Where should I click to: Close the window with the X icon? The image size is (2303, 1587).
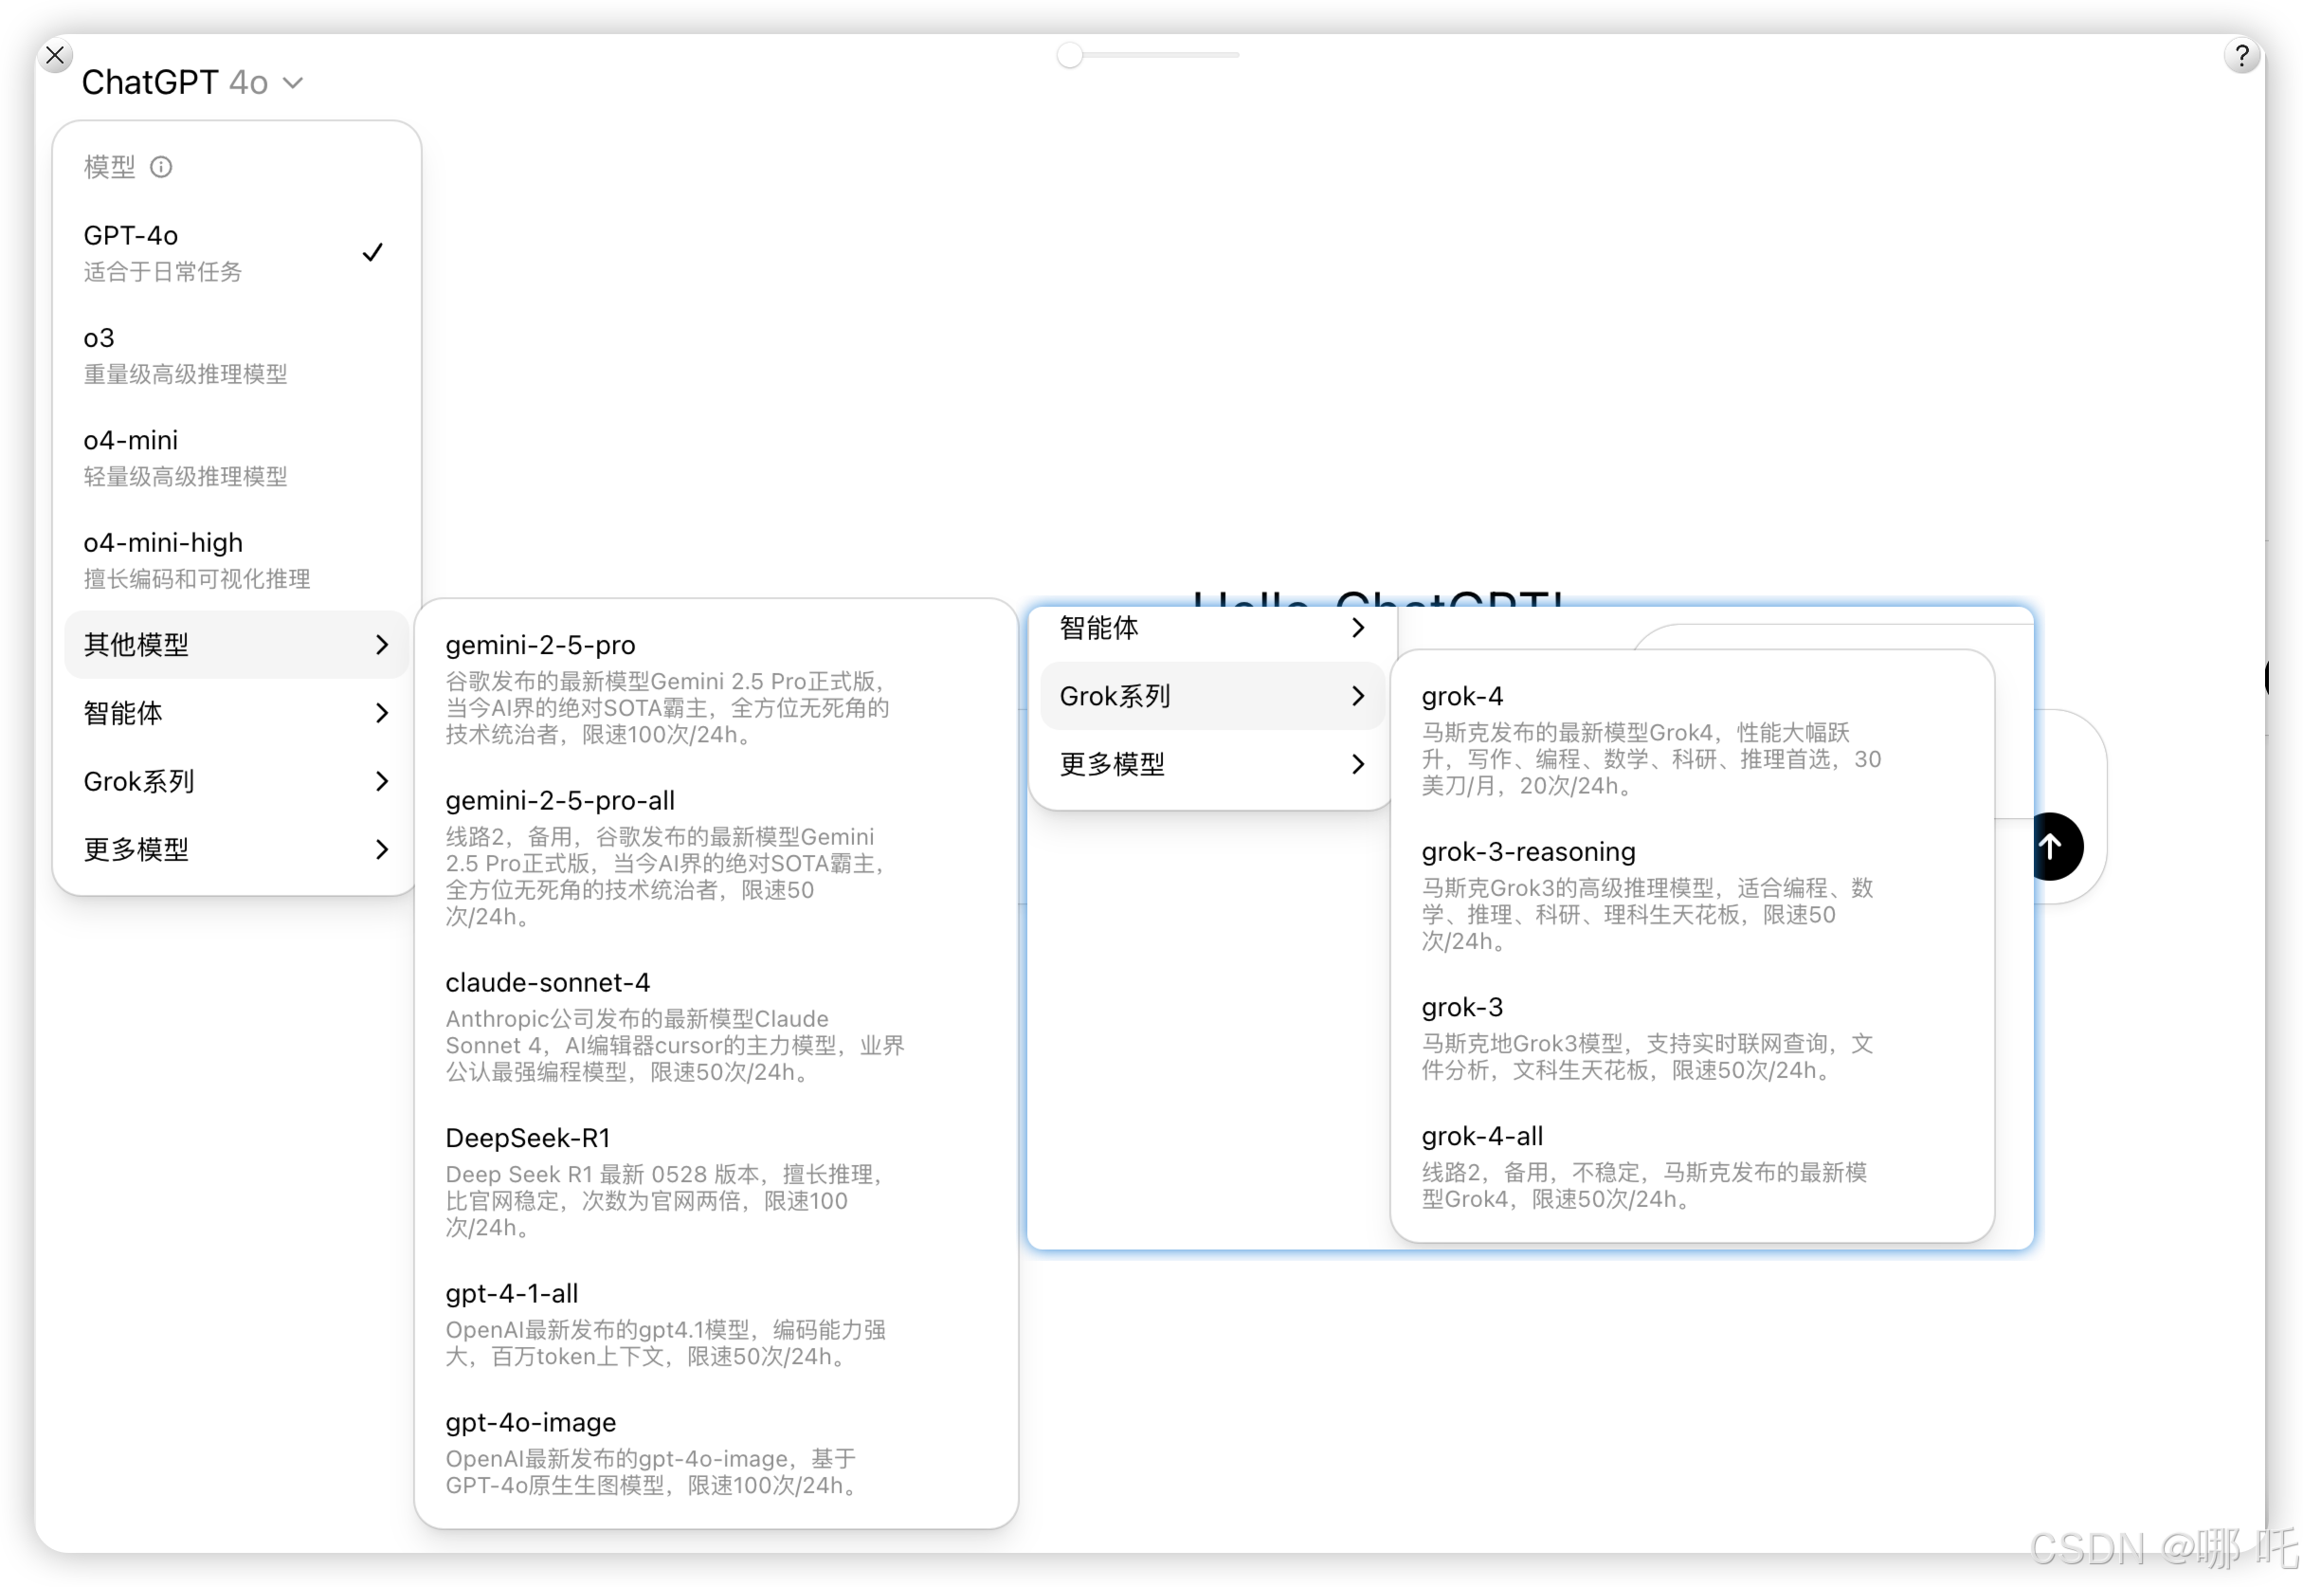[x=56, y=56]
